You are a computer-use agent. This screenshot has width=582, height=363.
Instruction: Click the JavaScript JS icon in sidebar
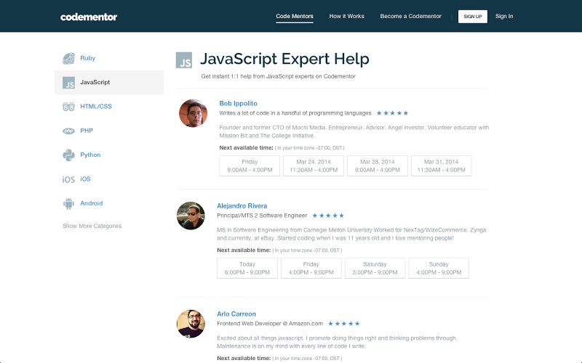(68, 83)
